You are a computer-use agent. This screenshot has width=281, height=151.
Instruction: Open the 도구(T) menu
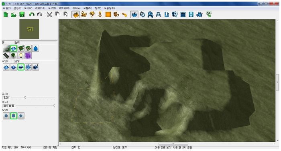[x=52, y=8]
